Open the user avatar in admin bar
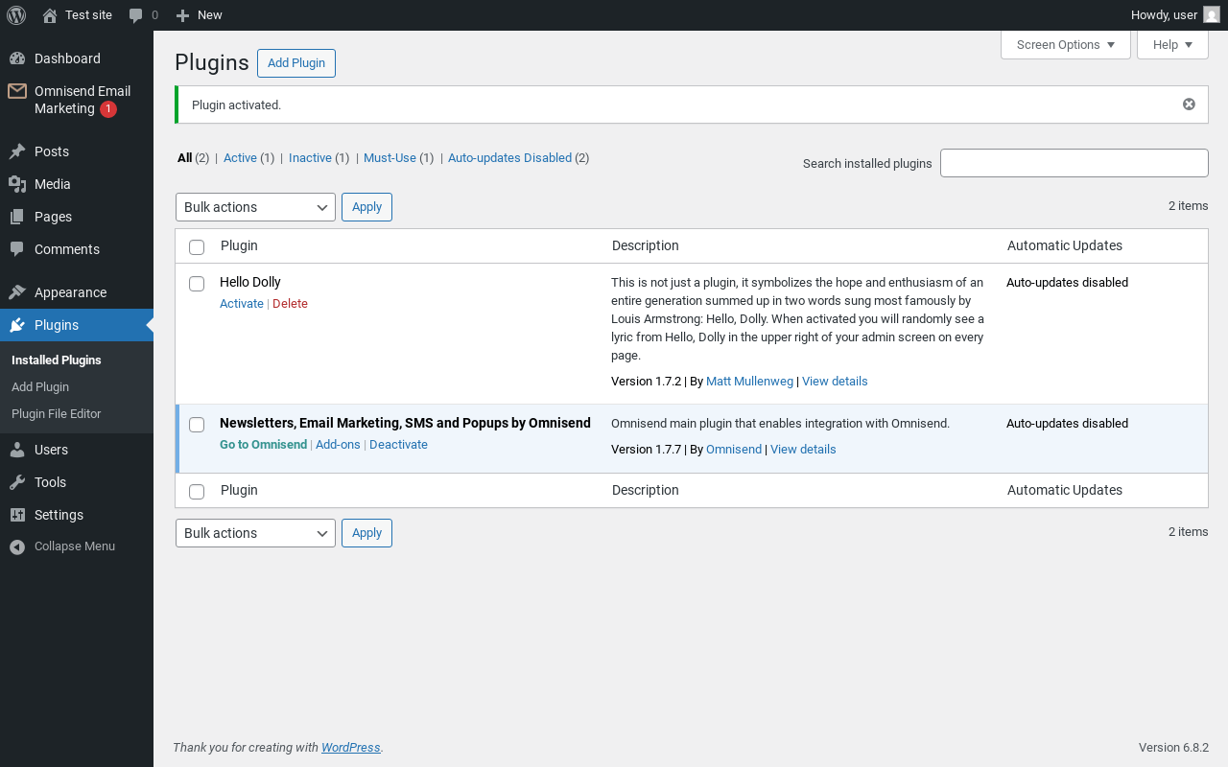Viewport: 1228px width, 767px height. [1212, 15]
